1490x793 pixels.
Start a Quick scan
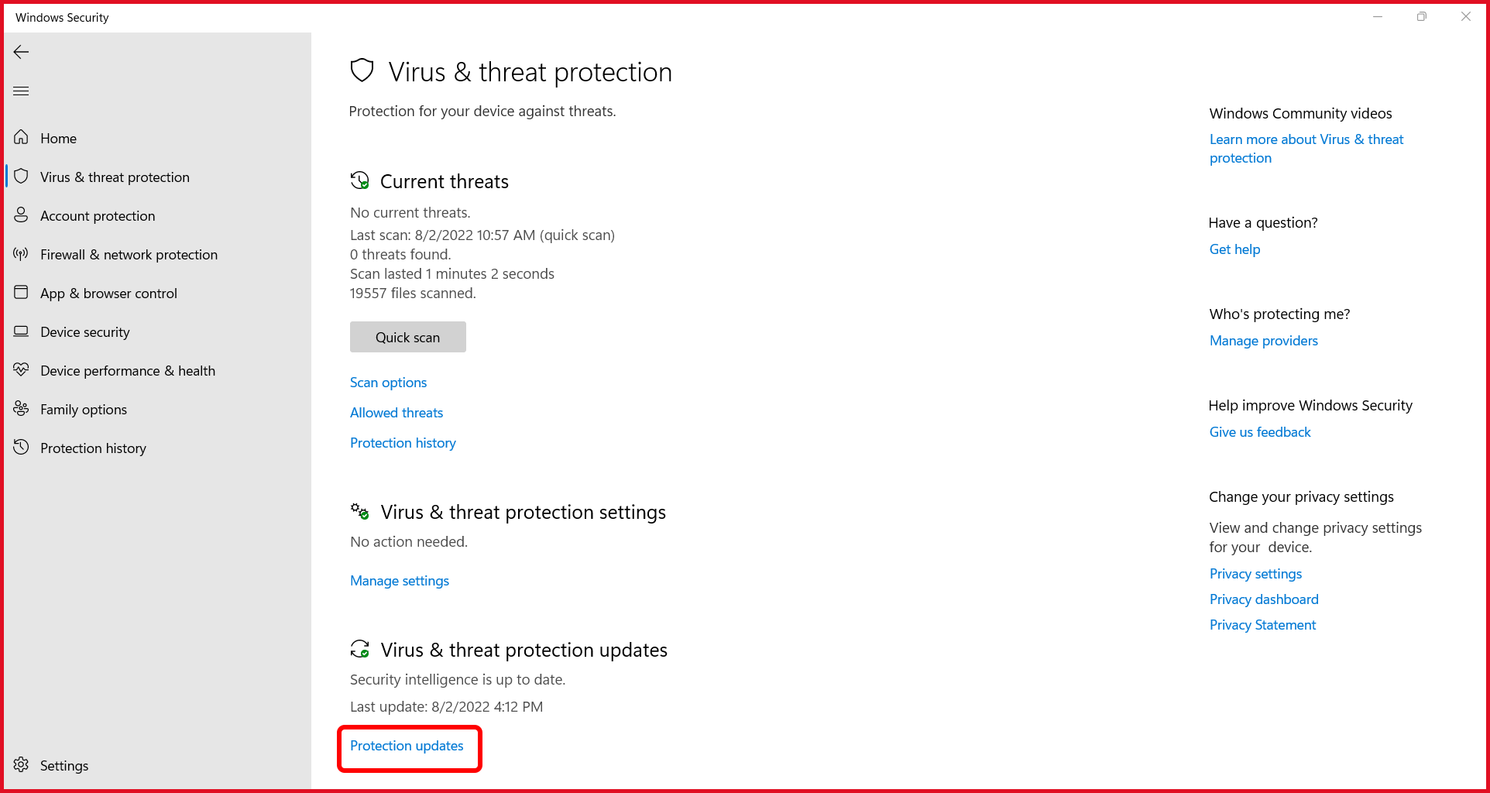pos(407,337)
